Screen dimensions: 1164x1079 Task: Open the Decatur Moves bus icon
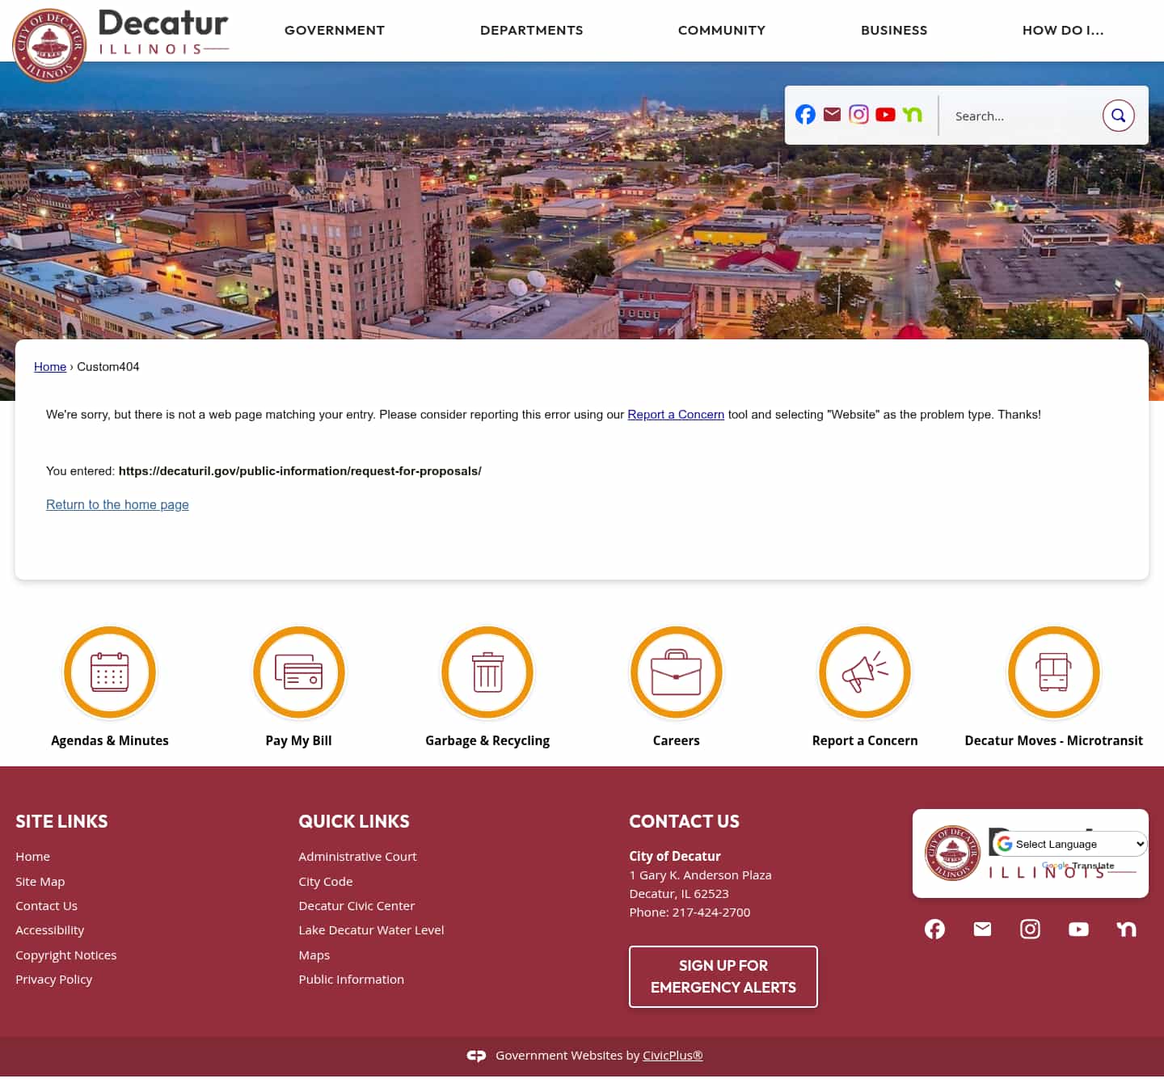1054,672
